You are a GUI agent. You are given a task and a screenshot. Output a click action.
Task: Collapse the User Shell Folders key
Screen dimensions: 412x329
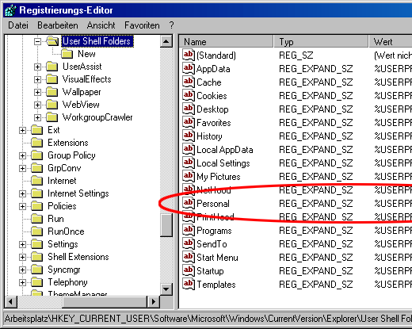coord(38,41)
